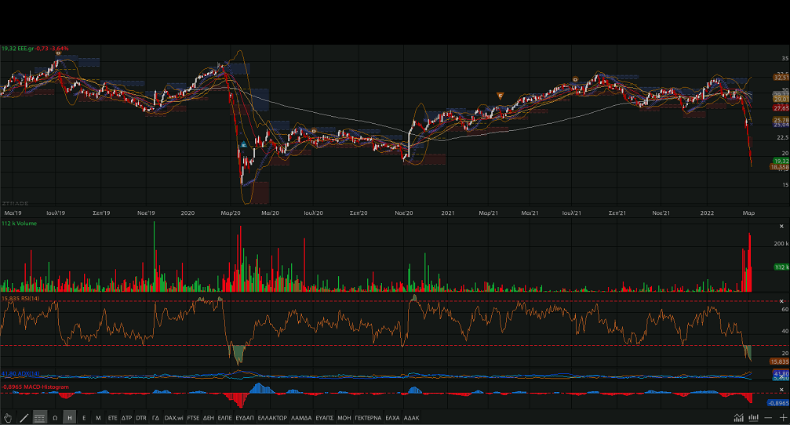Change chart type via bar-chart icon
Viewport: 790px width, 425px height.
[x=753, y=418]
